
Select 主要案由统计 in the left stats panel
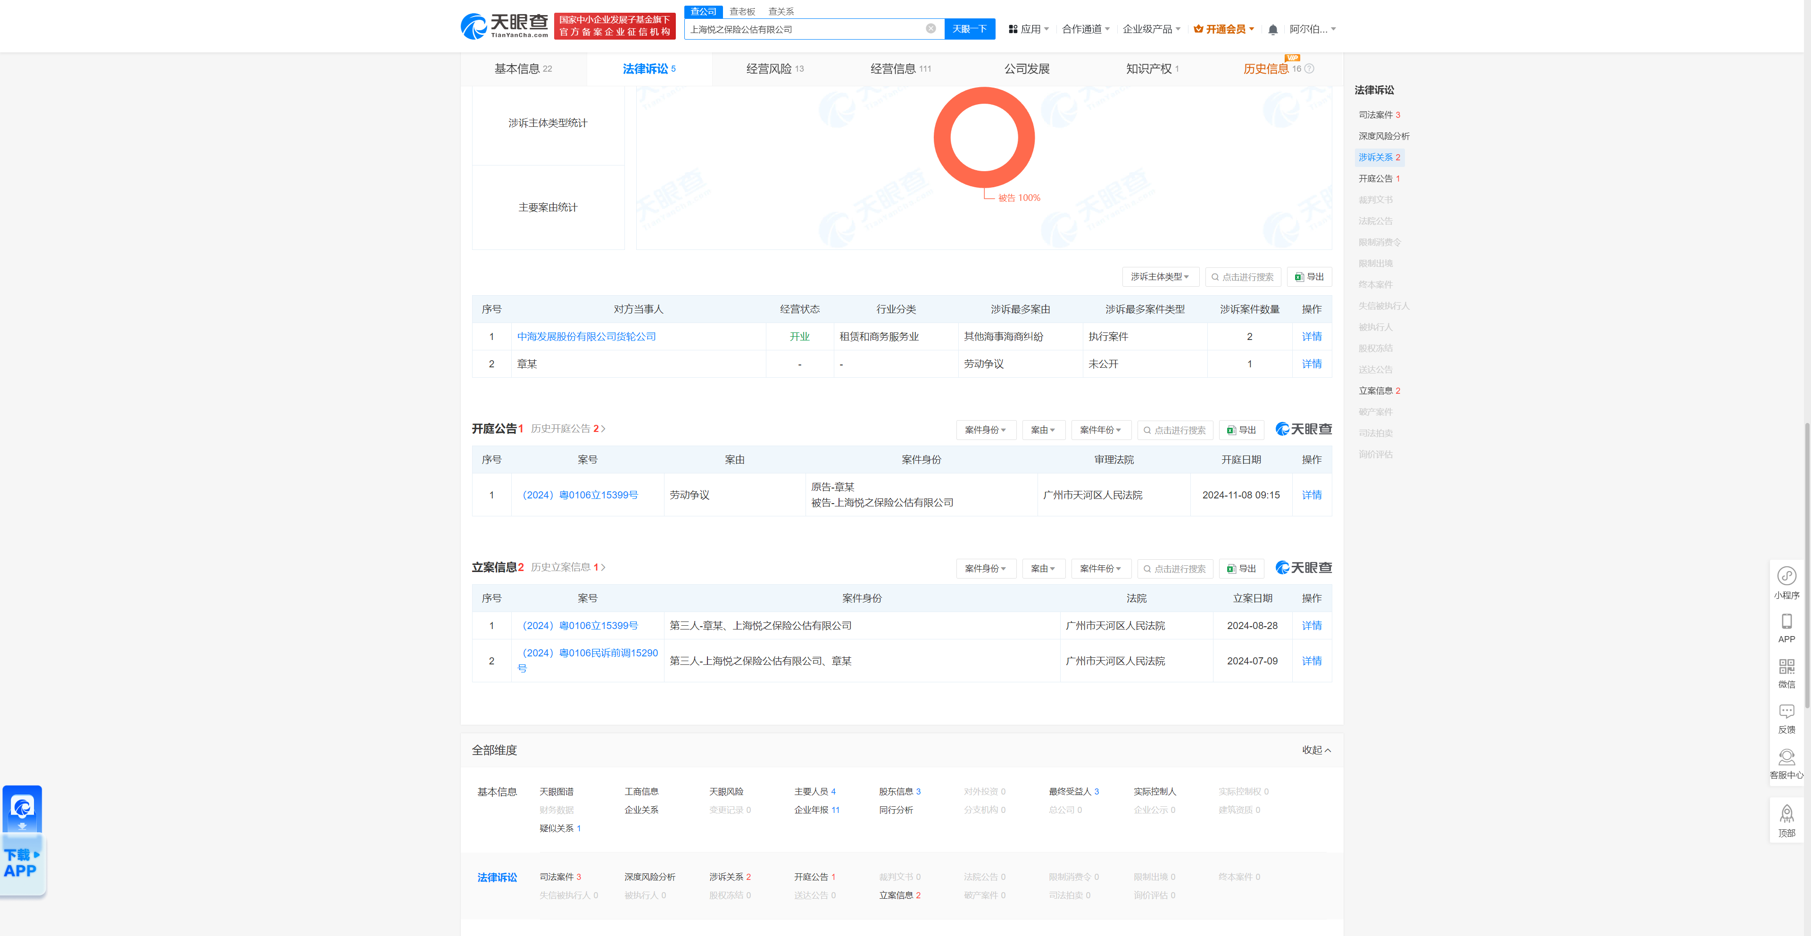click(x=548, y=207)
